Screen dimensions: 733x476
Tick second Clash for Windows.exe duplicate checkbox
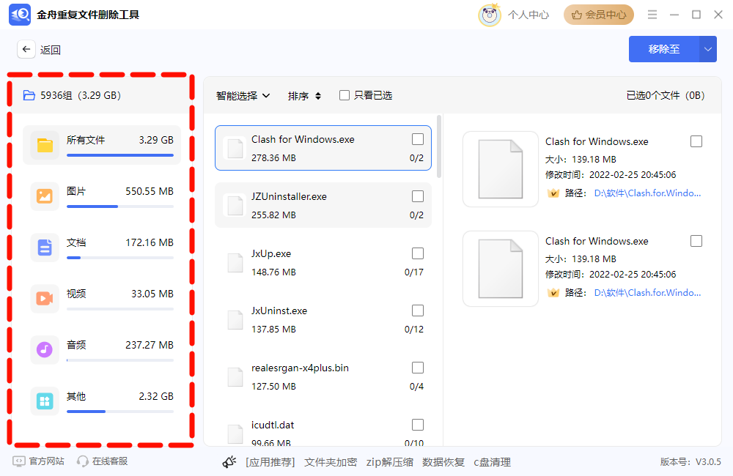696,241
